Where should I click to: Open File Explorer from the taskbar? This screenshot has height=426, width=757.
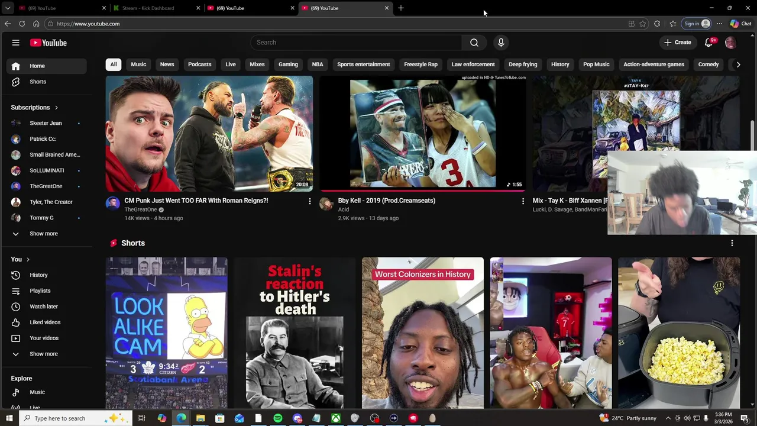coord(200,418)
